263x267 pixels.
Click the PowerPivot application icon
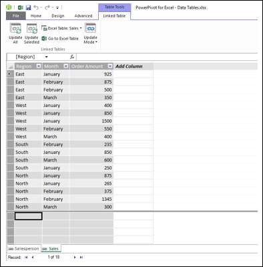pos(9,8)
